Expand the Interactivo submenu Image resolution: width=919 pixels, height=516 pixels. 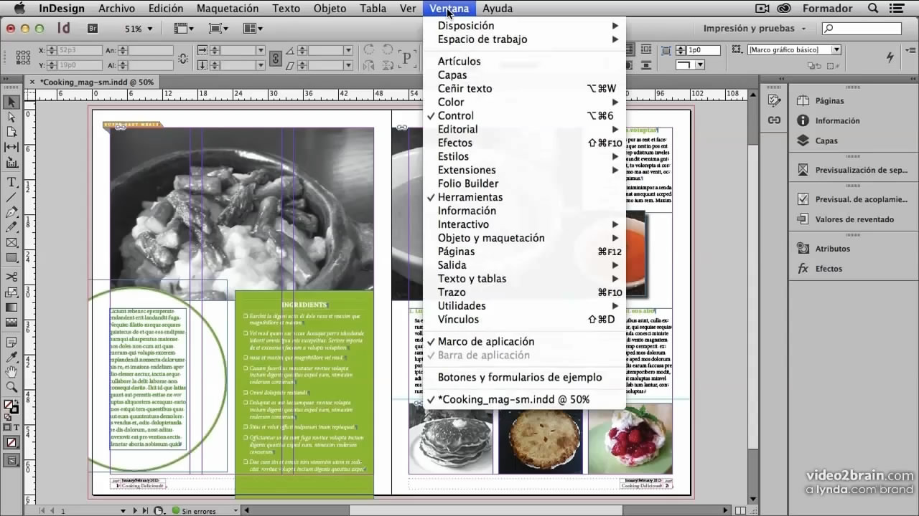524,224
